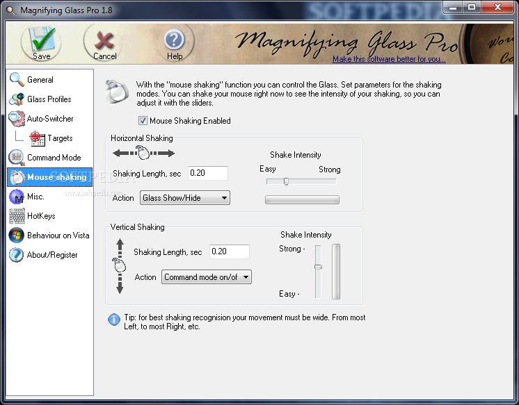Click the 'Strong -' label in Vertical Shaking
Viewport: 519px width, 405px height.
(x=292, y=249)
